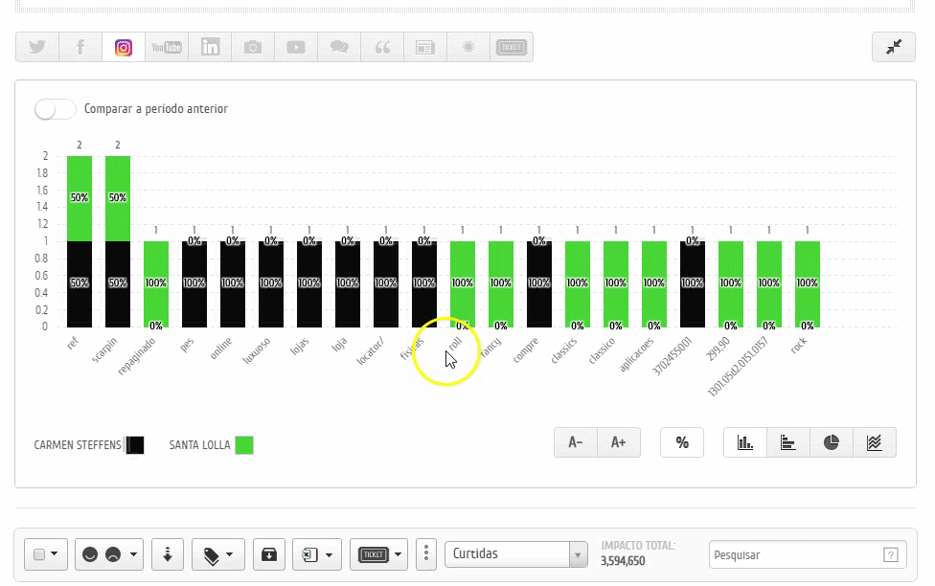This screenshot has height=586, width=935.
Task: Switch to the Twitter source tab
Action: coord(37,47)
